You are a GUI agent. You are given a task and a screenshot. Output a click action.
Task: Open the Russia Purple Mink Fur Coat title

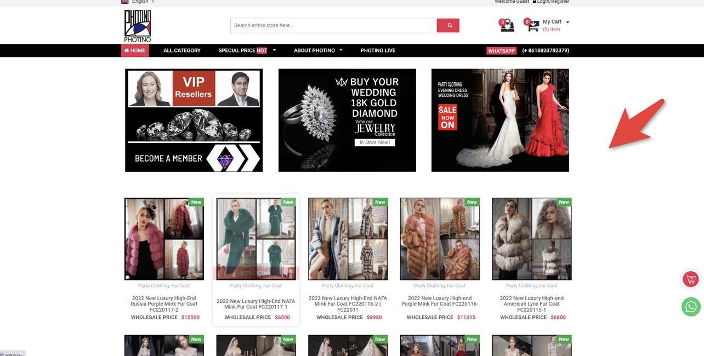(164, 304)
